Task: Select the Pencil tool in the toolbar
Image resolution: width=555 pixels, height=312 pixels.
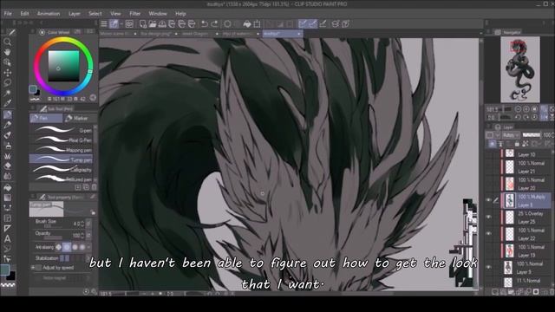Action: click(x=7, y=125)
